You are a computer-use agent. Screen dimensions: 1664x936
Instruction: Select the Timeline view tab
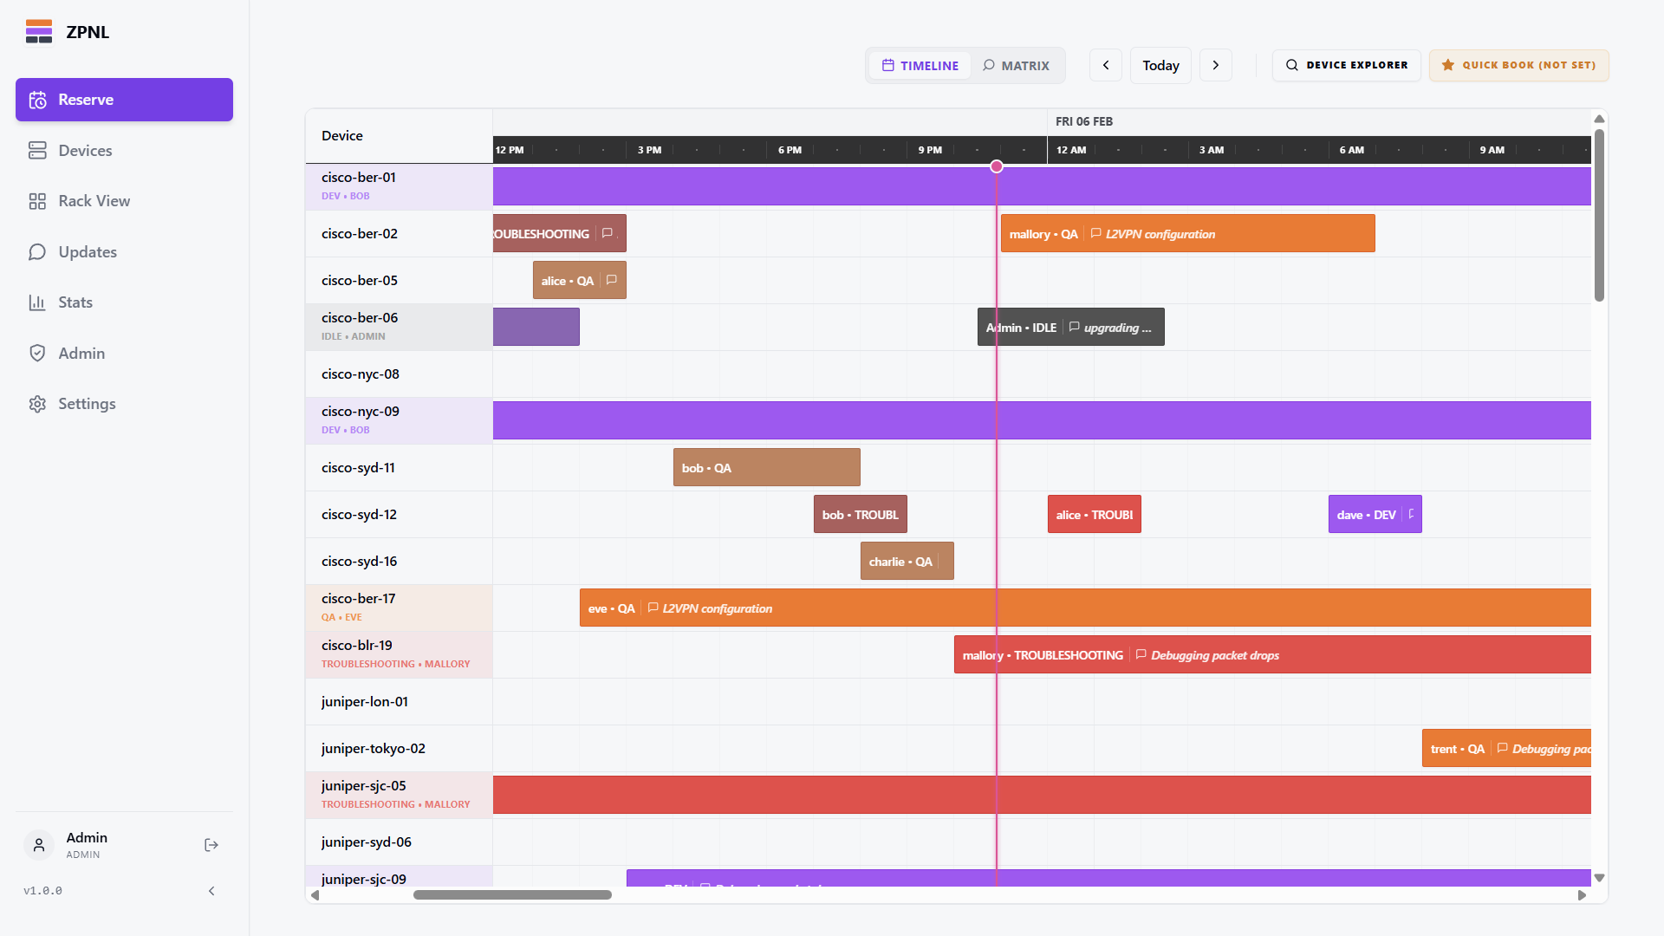[x=920, y=65]
